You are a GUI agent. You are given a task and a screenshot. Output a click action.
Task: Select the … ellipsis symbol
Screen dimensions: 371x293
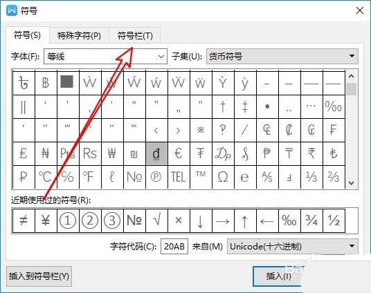click(x=312, y=107)
